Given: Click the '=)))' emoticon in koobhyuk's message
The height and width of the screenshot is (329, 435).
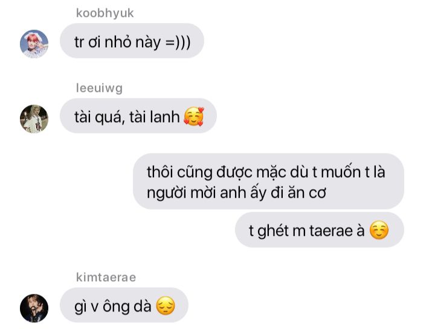Looking at the screenshot, I should (178, 42).
